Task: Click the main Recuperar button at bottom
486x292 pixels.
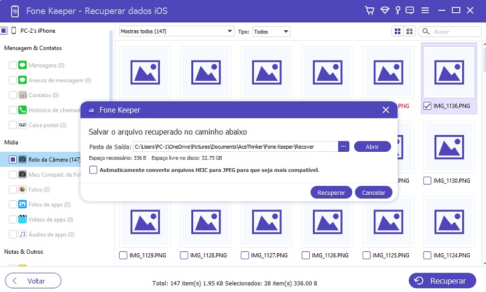Action: 442,280
